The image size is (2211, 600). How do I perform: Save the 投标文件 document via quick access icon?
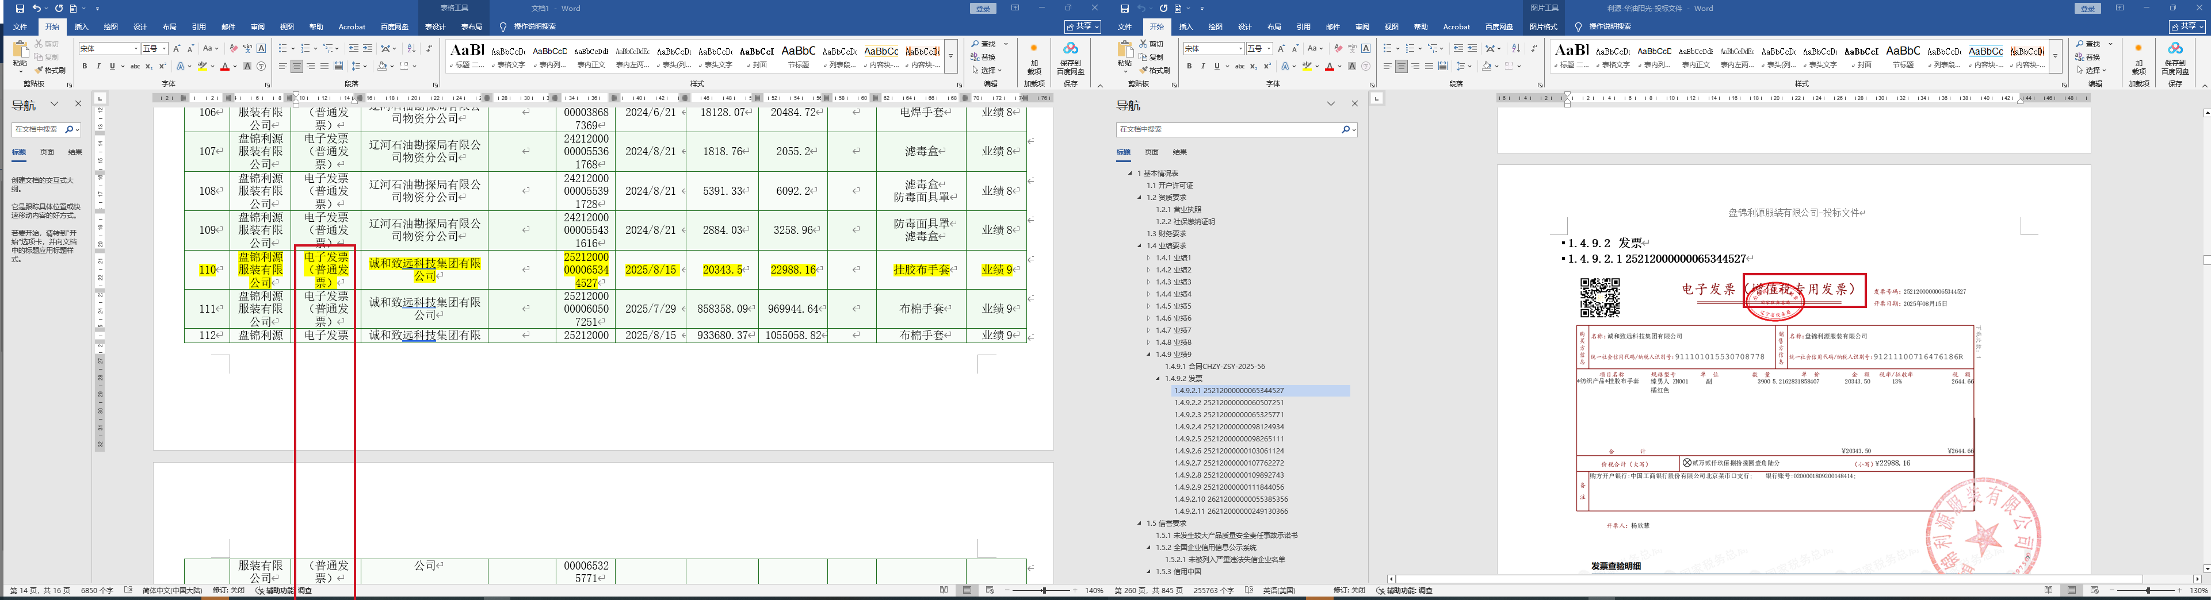tap(1124, 9)
